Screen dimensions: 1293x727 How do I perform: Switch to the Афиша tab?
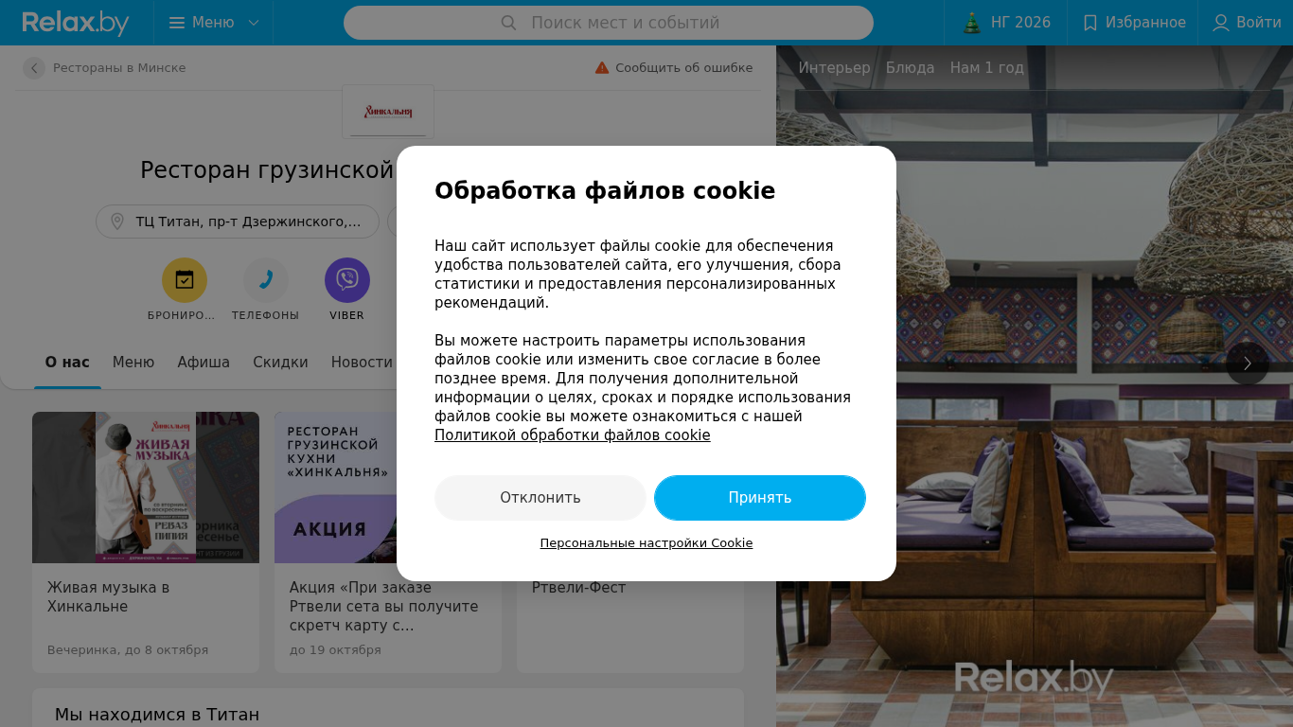(204, 363)
